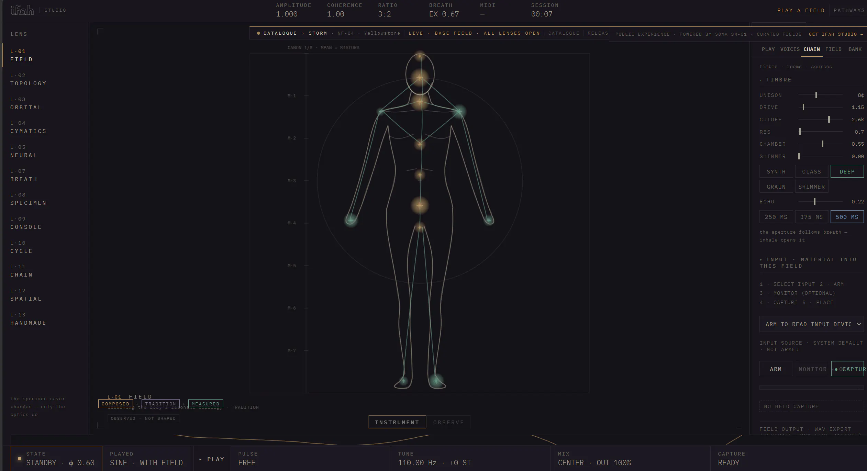Adjust the UNISON slider
This screenshot has height=471, width=867.
pyautogui.click(x=821, y=95)
